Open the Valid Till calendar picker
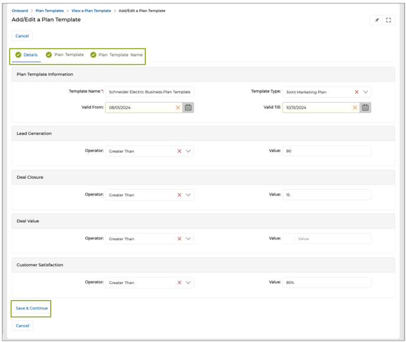 [x=365, y=107]
